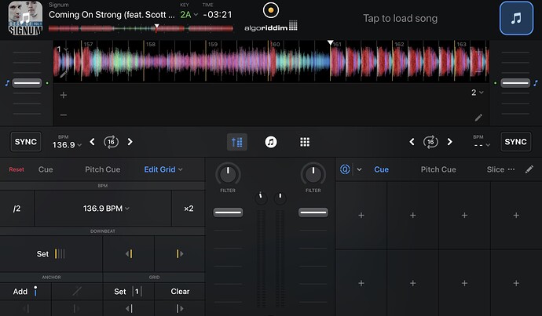Image resolution: width=542 pixels, height=316 pixels.
Task: Tap the Signum album artwork
Action: coord(25,18)
